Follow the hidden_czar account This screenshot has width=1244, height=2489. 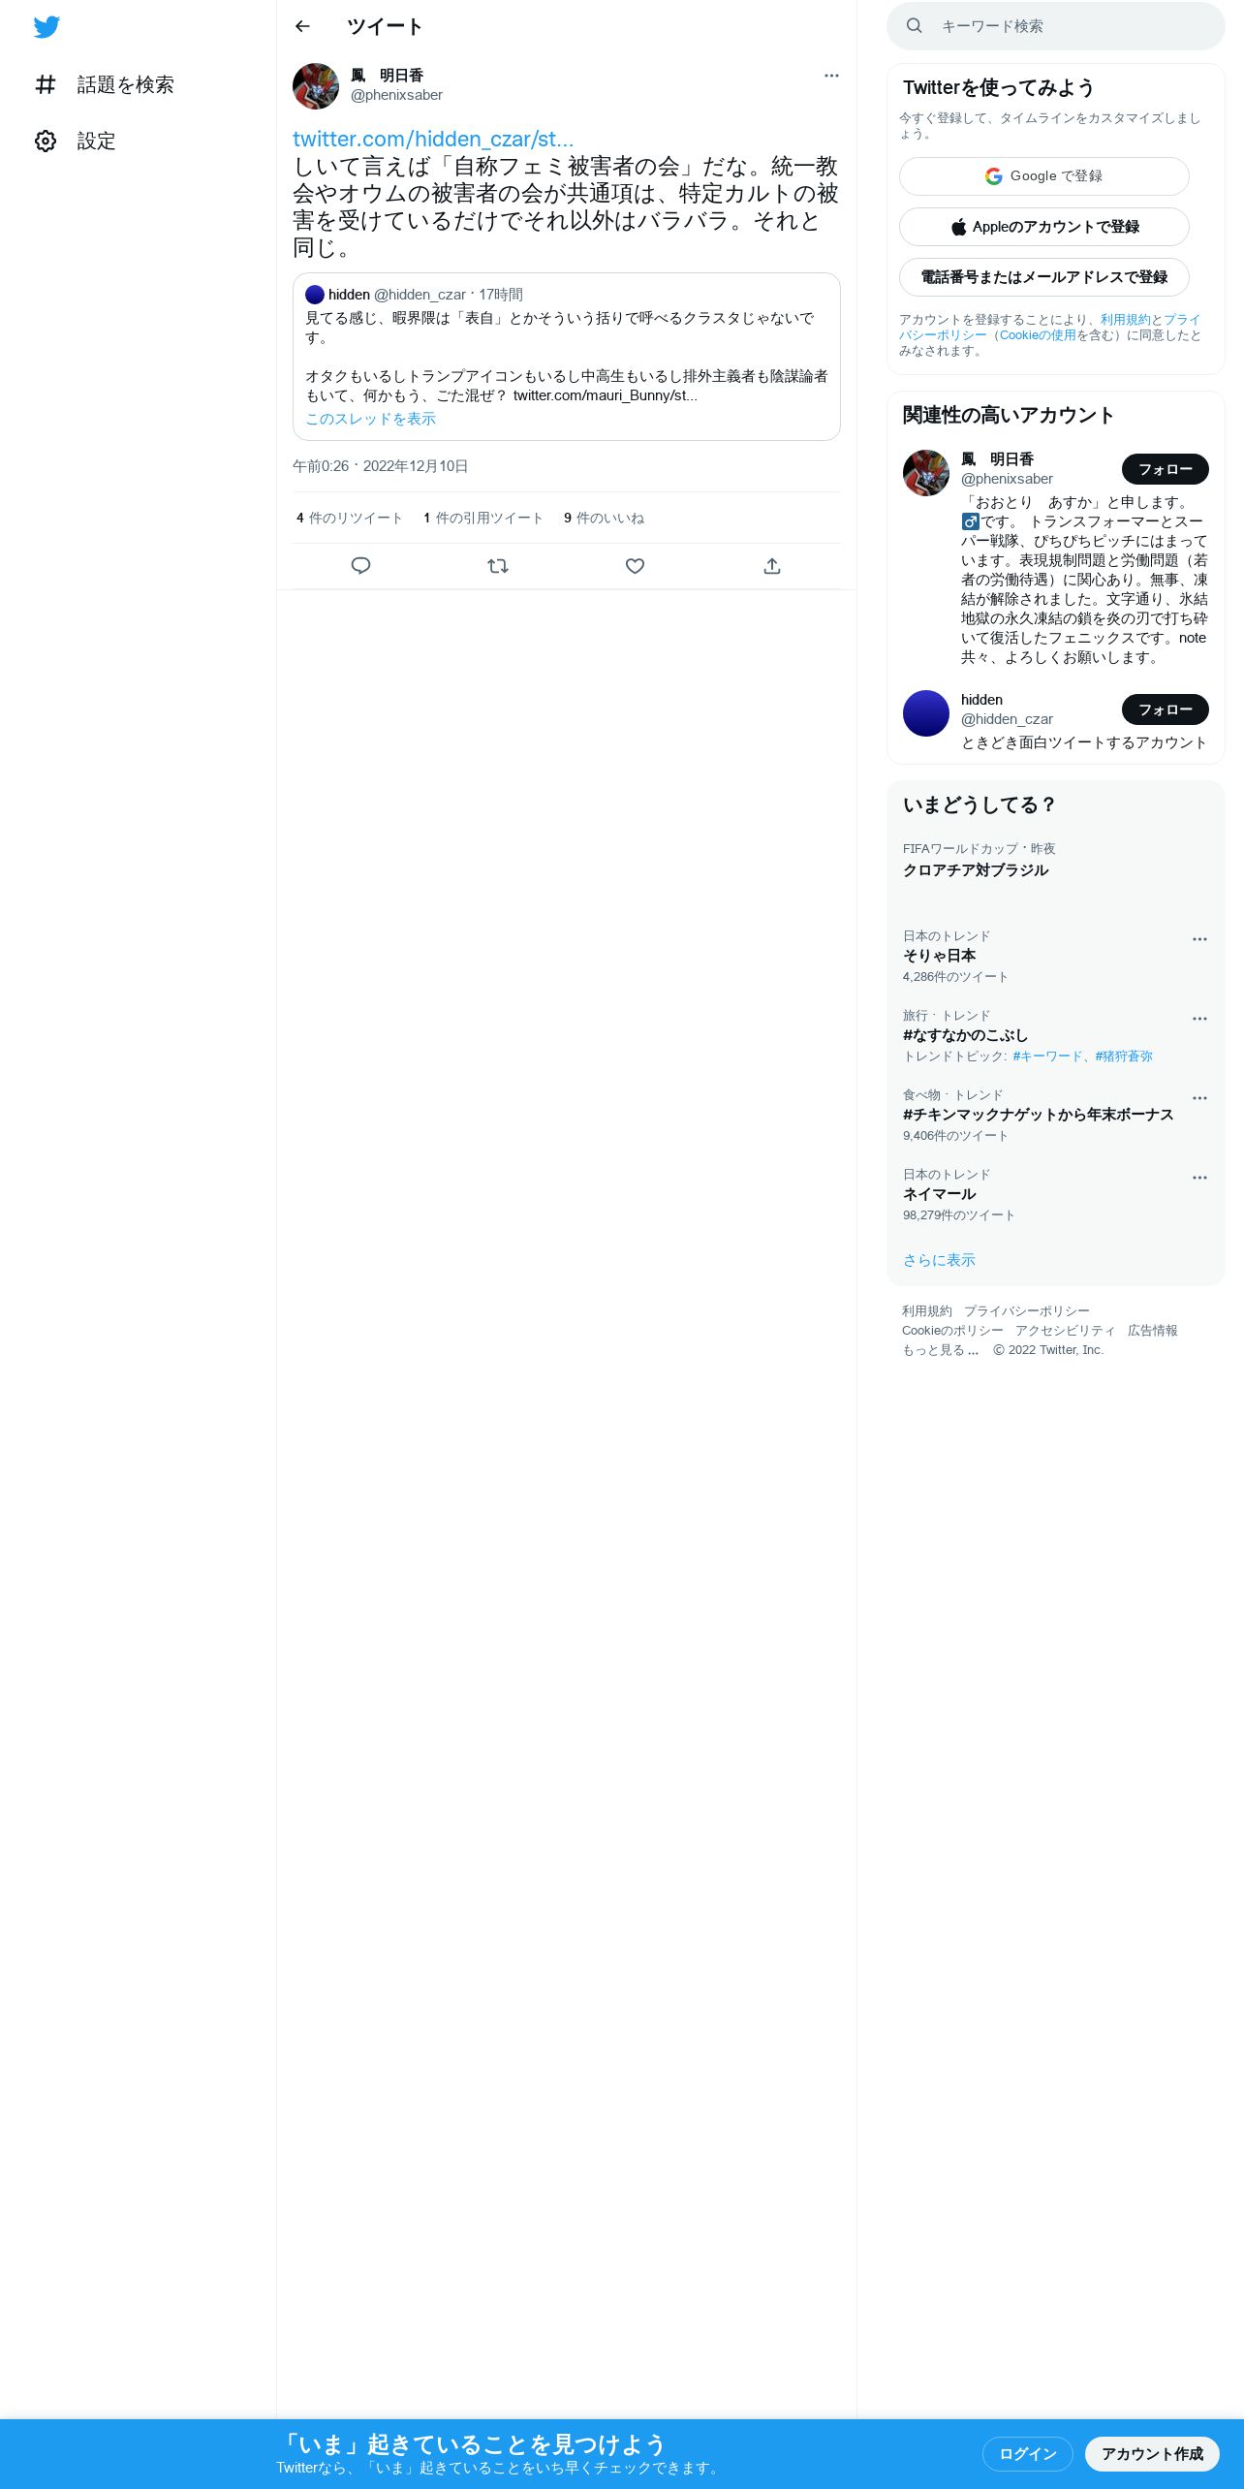click(x=1166, y=709)
